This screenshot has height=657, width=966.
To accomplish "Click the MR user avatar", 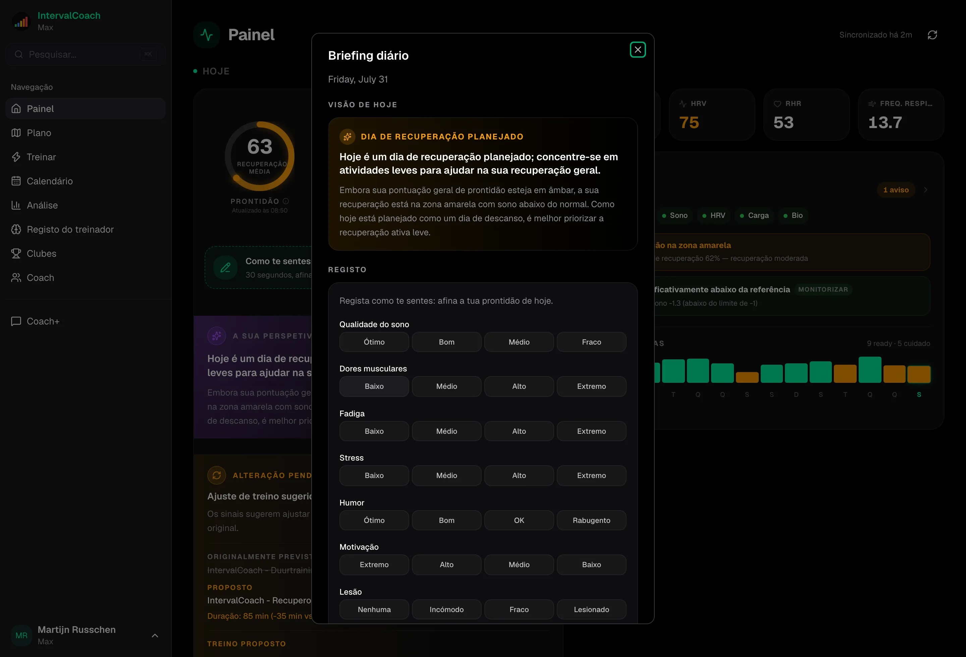I will pos(21,636).
